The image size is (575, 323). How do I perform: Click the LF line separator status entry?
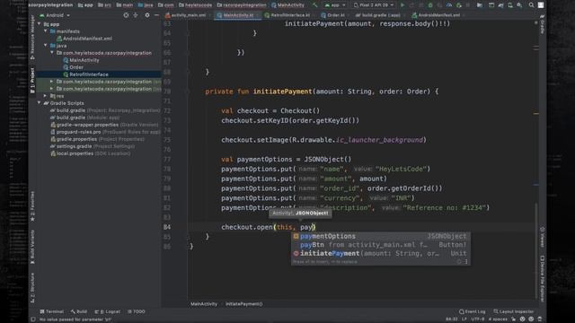coord(464,319)
